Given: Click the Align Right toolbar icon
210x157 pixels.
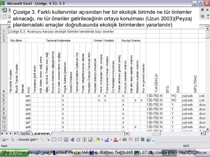Looking at the screenshot, I should pos(202,16).
